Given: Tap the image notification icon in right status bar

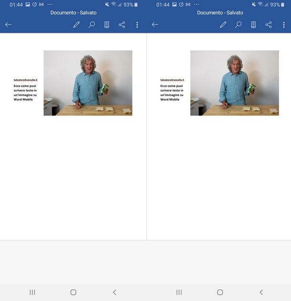Looking at the screenshot, I should [x=175, y=4].
